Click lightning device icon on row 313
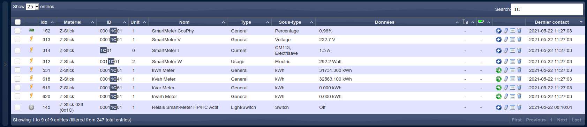This screenshot has height=127, width=587. click(31, 39)
